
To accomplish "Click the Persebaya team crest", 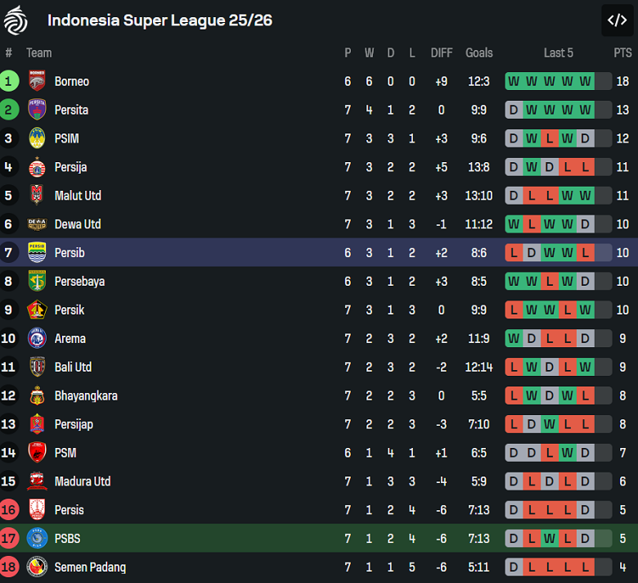I will [37, 281].
